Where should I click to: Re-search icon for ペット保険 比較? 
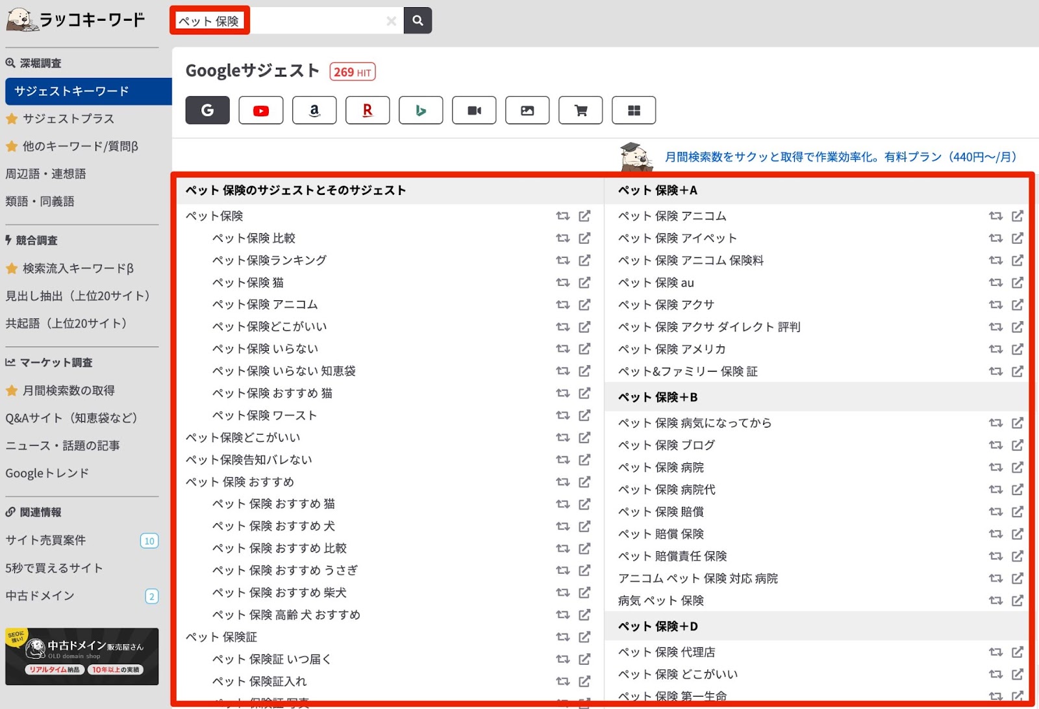pos(562,238)
